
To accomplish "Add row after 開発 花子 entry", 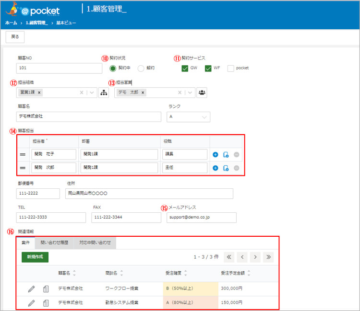I will (216, 155).
